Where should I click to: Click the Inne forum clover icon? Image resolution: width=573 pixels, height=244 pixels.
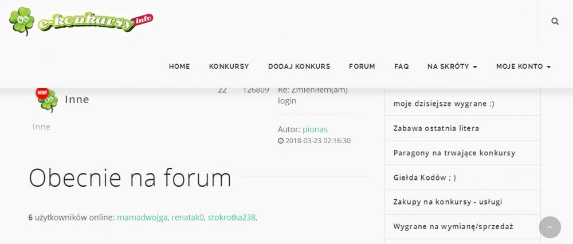(46, 100)
